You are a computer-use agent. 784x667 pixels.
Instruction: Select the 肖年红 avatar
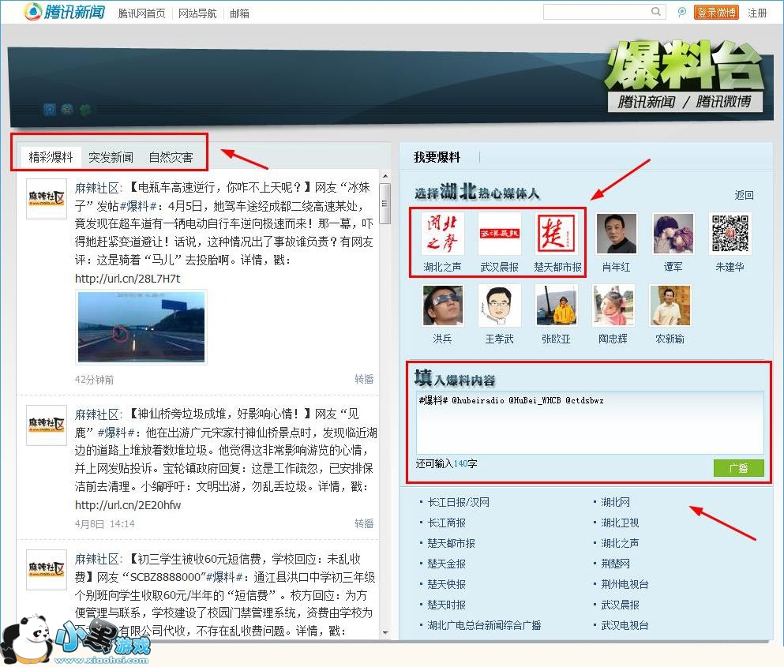(617, 234)
